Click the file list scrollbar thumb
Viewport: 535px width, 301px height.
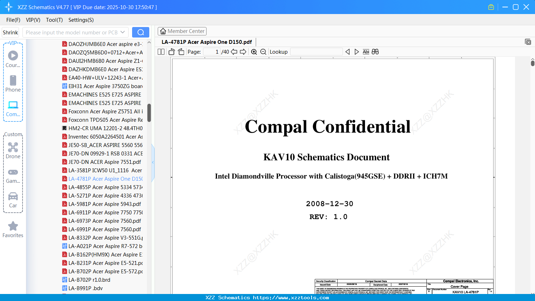(149, 113)
